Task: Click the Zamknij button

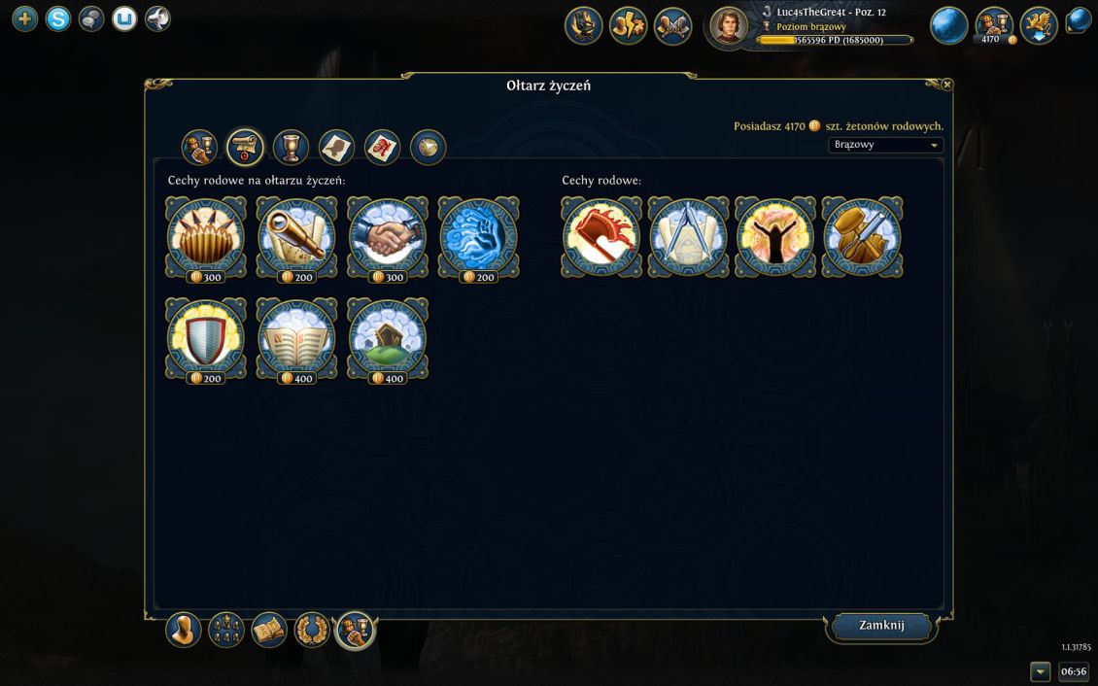Action: [x=881, y=626]
